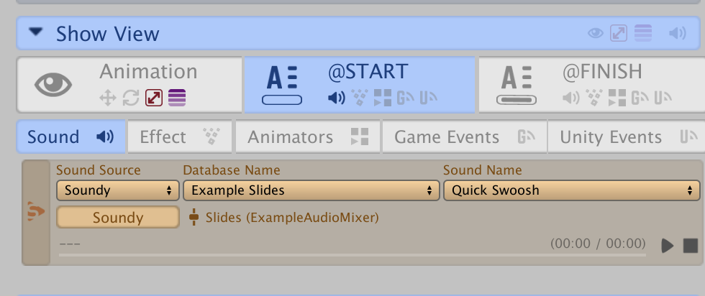This screenshot has width=705, height=296.
Task: Open the Game Events tab
Action: (464, 137)
